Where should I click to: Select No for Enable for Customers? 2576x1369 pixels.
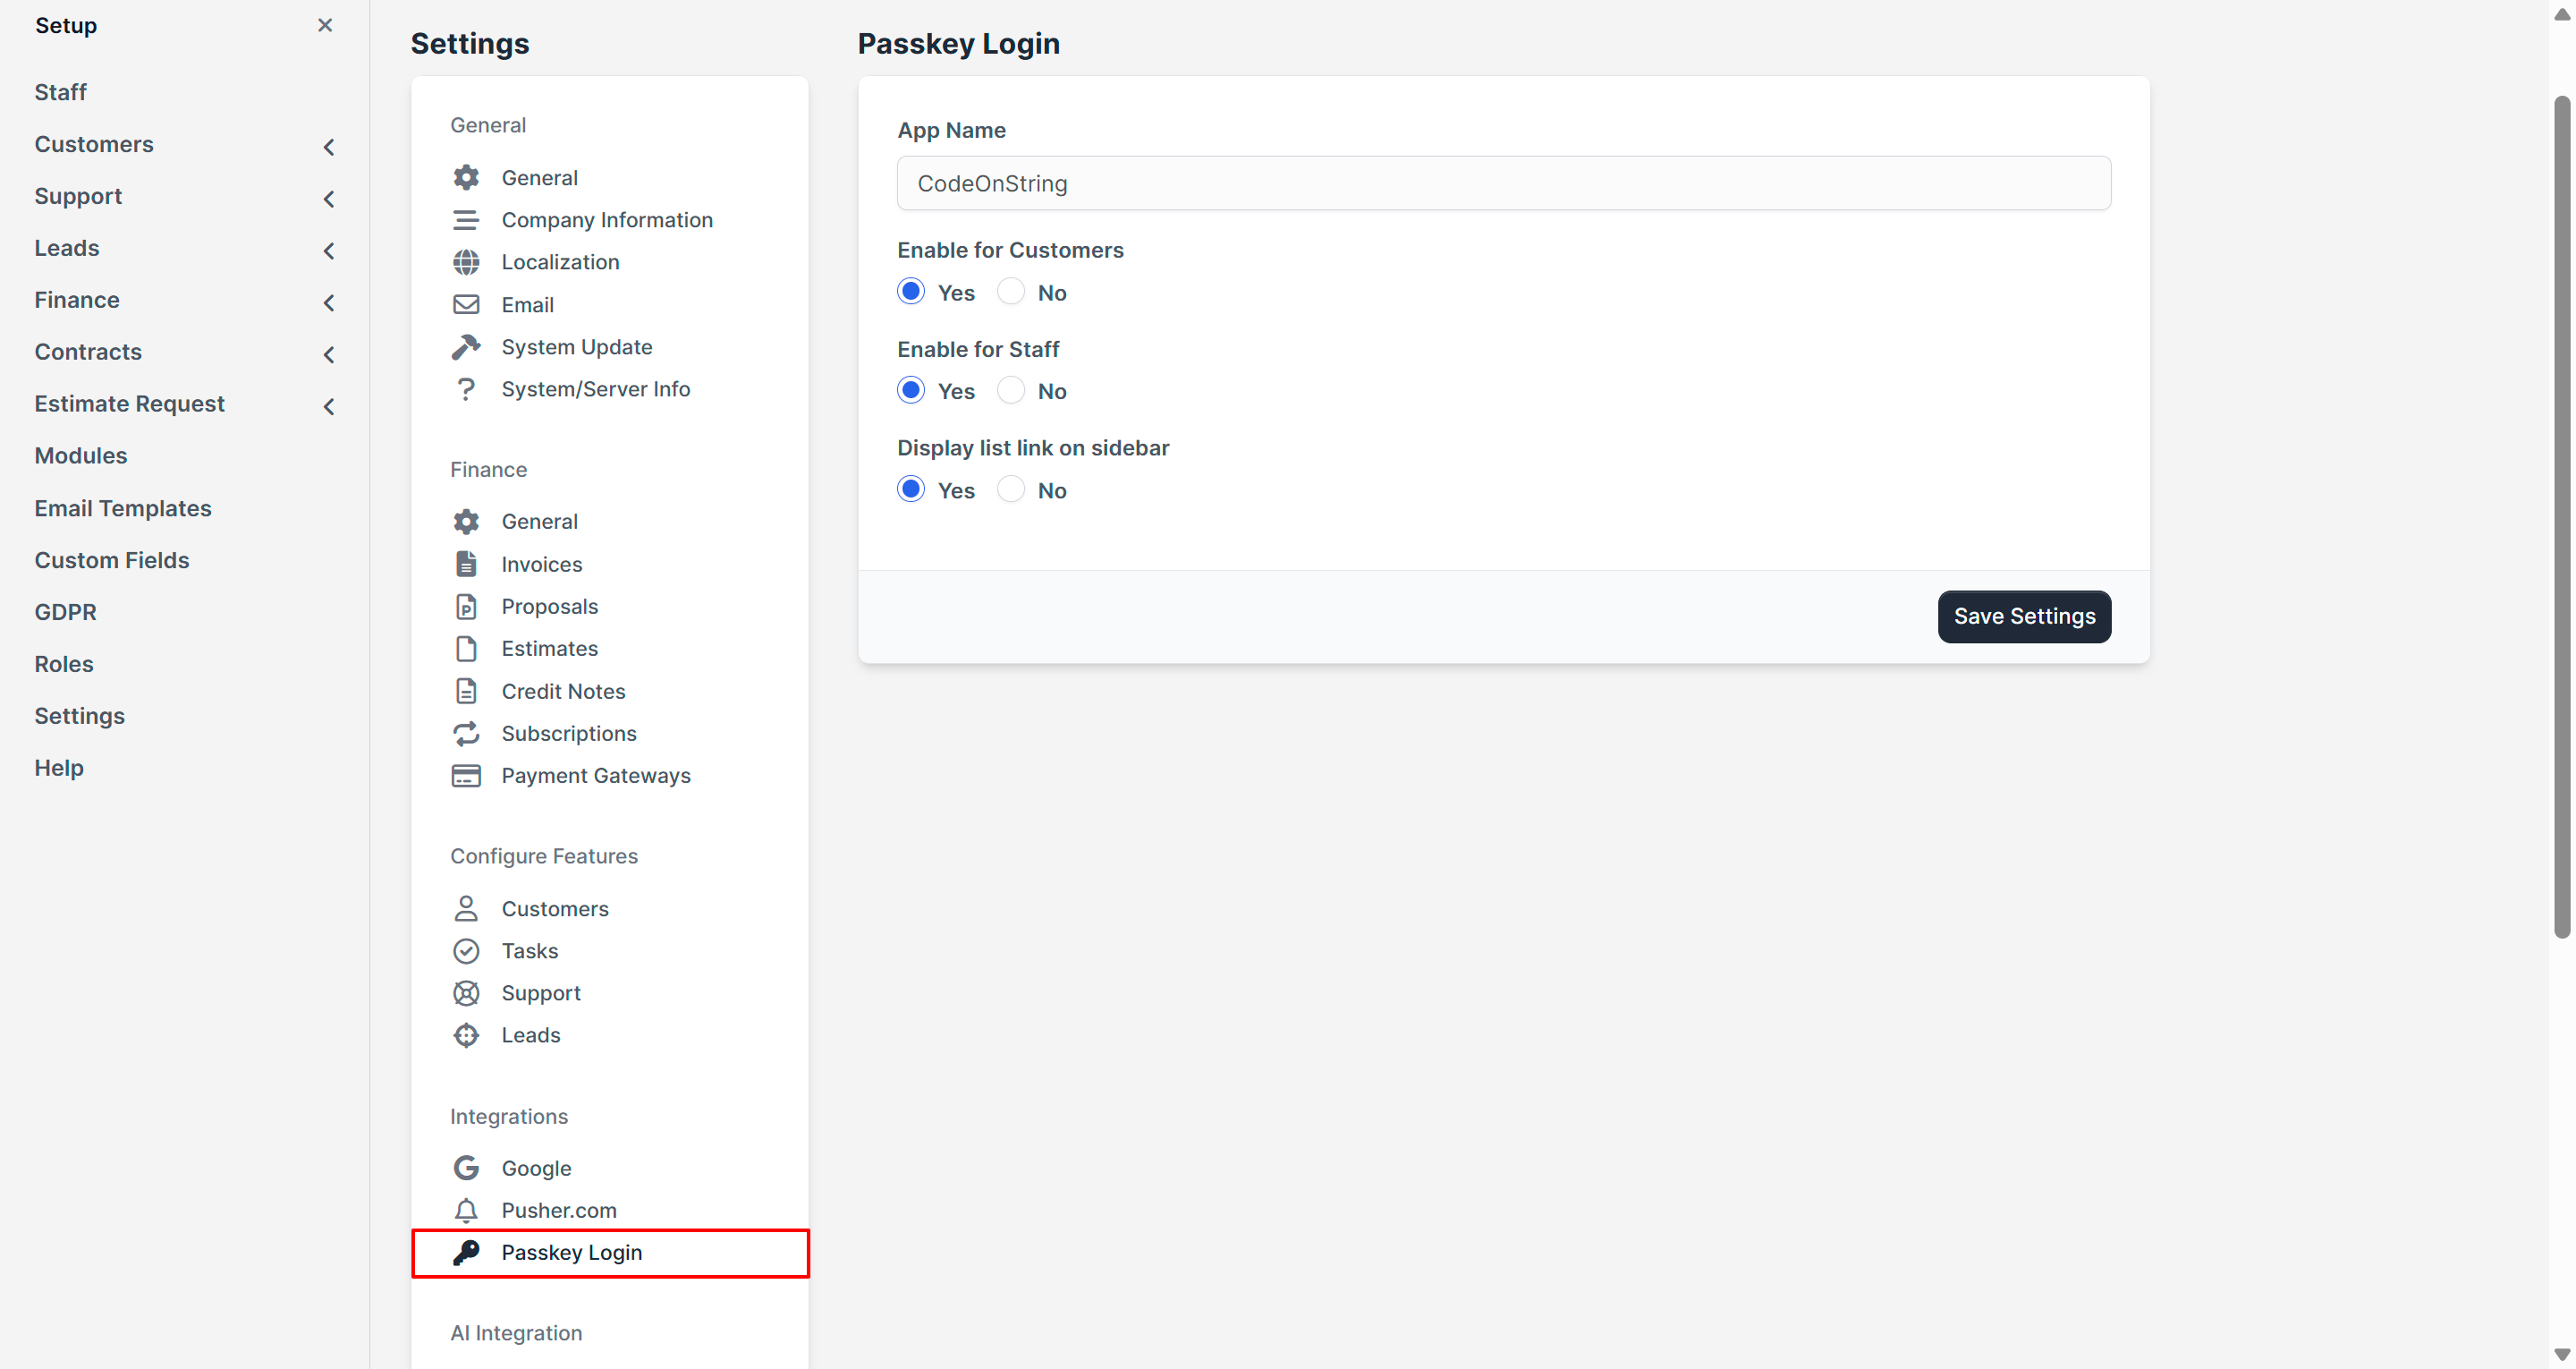coord(1011,293)
